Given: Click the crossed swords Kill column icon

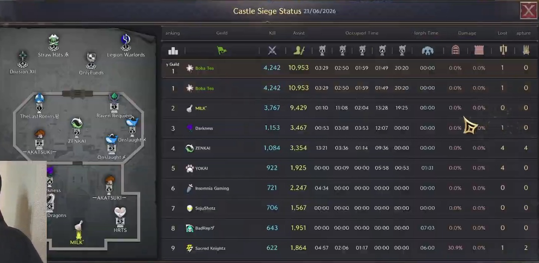Looking at the screenshot, I should coord(272,51).
